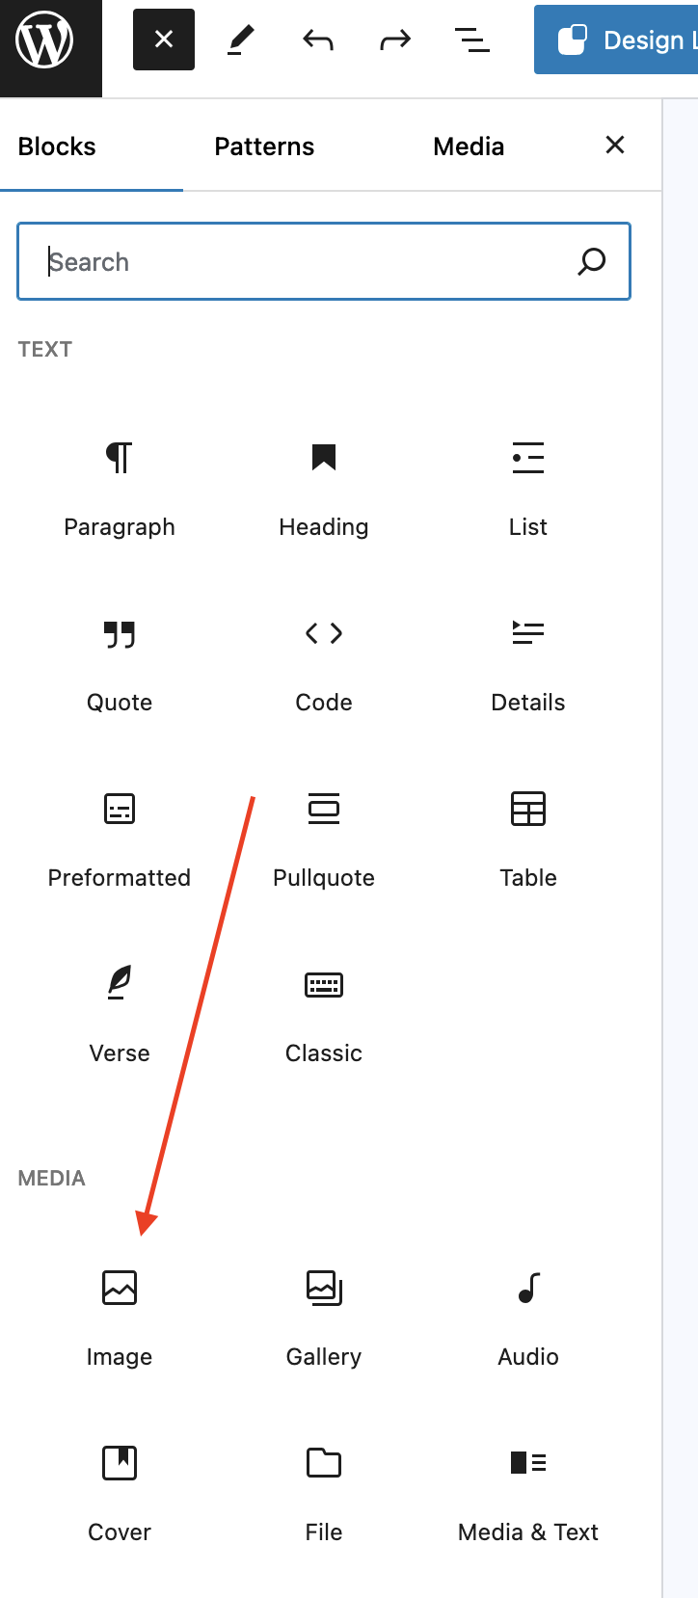Pick the Code block
This screenshot has width=698, height=1598.
[x=324, y=662]
